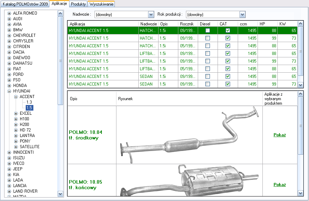Click Pokaż link for POLMO 10.04
The width and height of the screenshot is (309, 201).
pos(280,135)
